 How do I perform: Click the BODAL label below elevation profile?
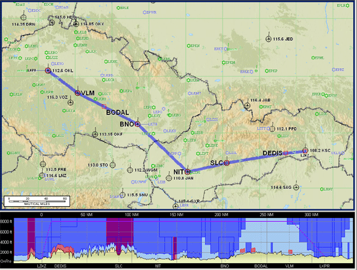click(x=261, y=266)
